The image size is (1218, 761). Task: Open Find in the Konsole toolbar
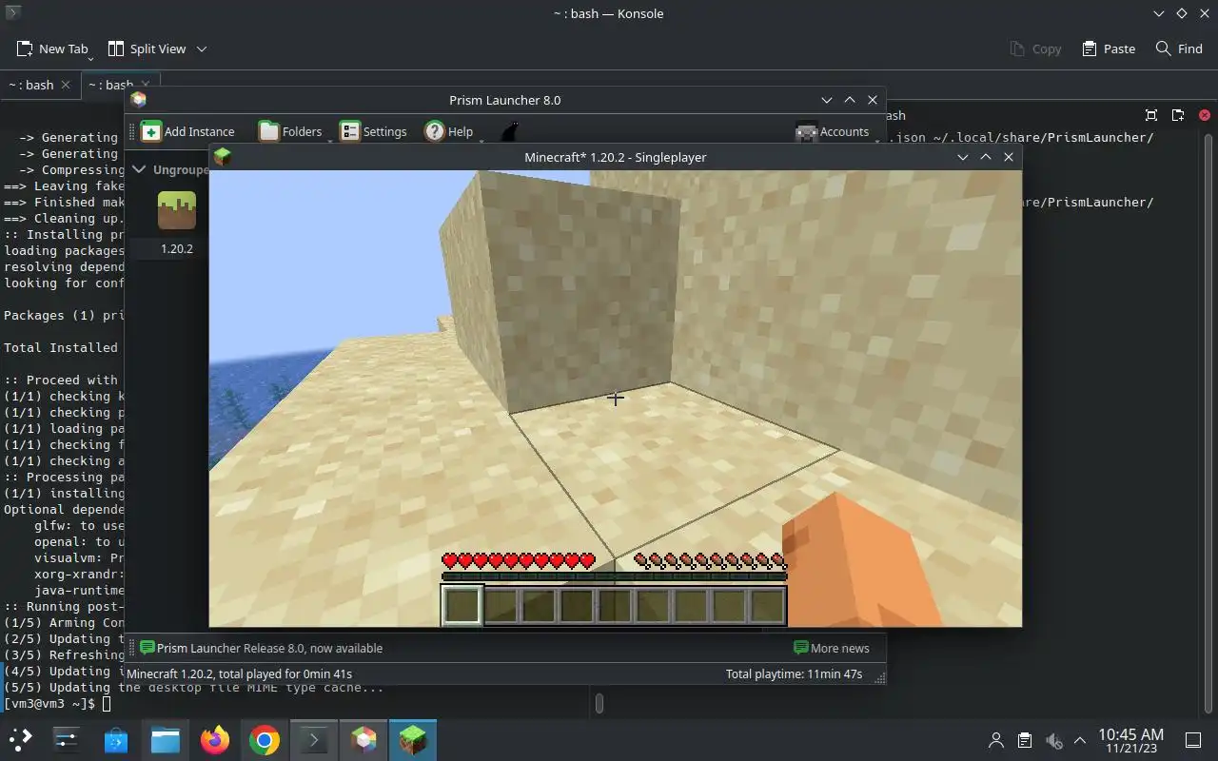1179,49
